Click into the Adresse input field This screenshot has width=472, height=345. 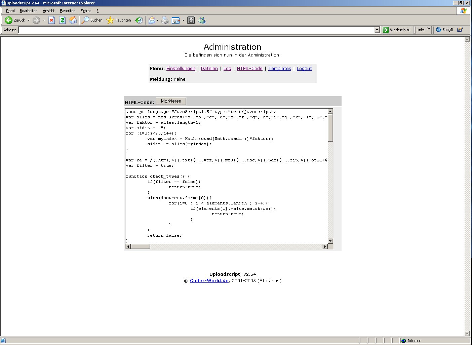pos(196,30)
